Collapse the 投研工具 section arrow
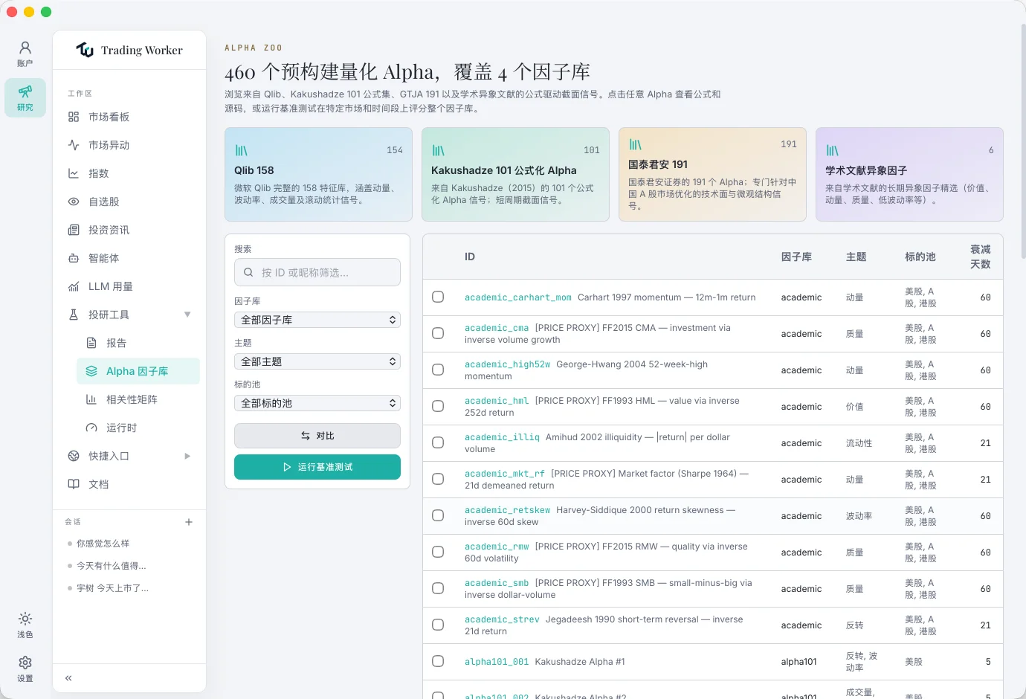 pos(187,315)
